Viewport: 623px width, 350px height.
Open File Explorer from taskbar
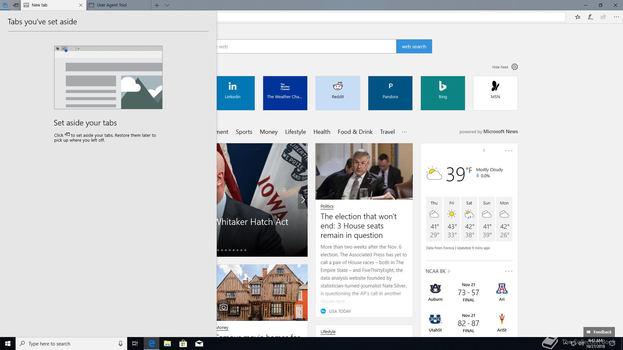(x=167, y=344)
